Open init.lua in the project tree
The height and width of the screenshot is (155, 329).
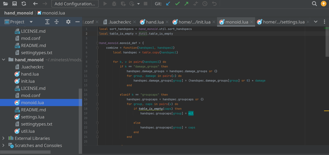(x=28, y=81)
